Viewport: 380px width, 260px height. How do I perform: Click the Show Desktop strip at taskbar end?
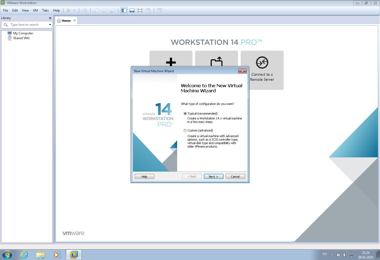pos(378,255)
